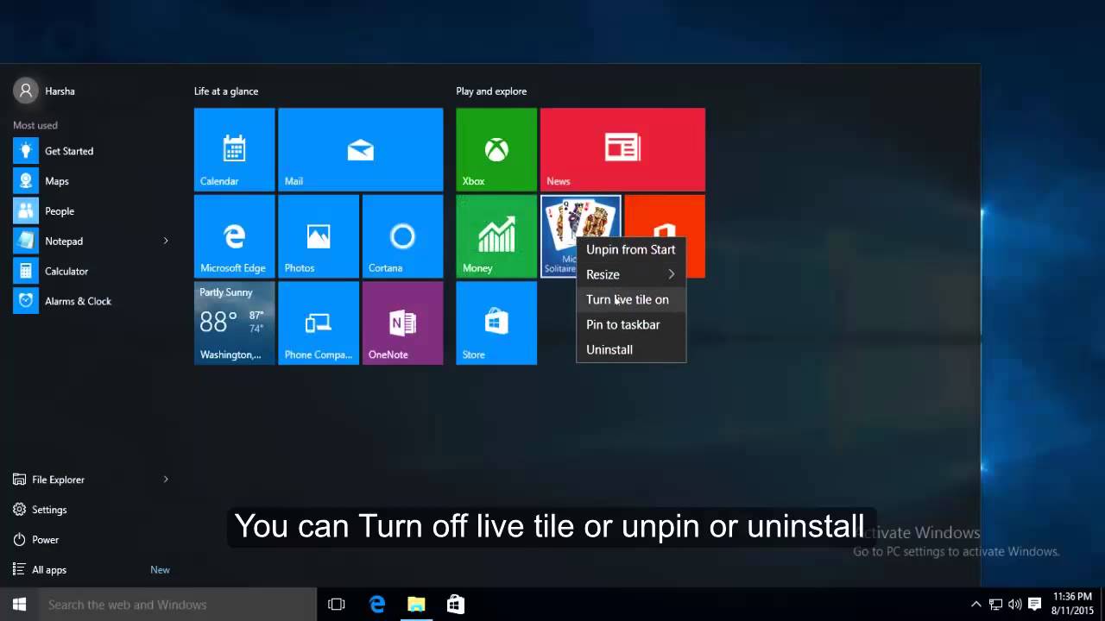Open the Action Center notifications icon
Image resolution: width=1105 pixels, height=621 pixels.
[x=1034, y=605]
